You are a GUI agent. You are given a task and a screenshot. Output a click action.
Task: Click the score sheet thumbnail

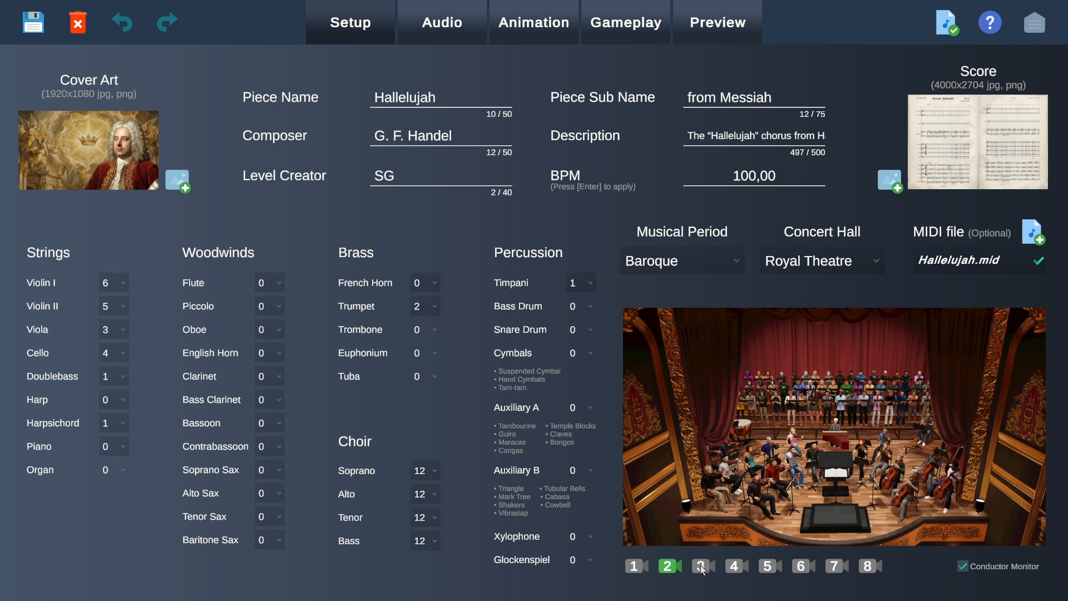pos(977,142)
